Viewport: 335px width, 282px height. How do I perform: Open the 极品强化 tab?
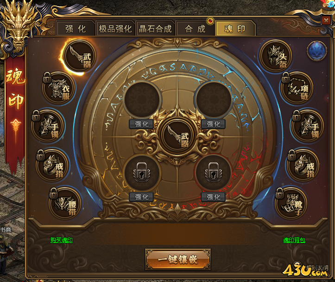click(115, 28)
